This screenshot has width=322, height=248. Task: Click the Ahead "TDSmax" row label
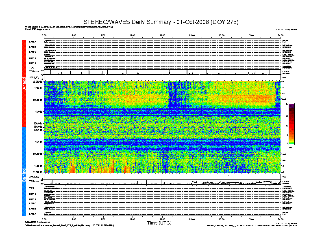(34, 71)
